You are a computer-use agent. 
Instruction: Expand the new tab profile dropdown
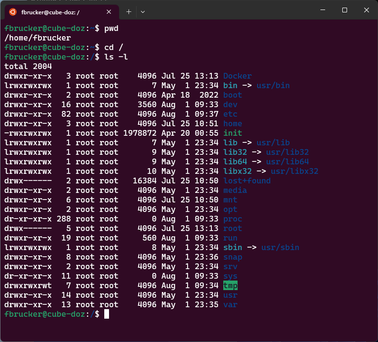tap(143, 12)
